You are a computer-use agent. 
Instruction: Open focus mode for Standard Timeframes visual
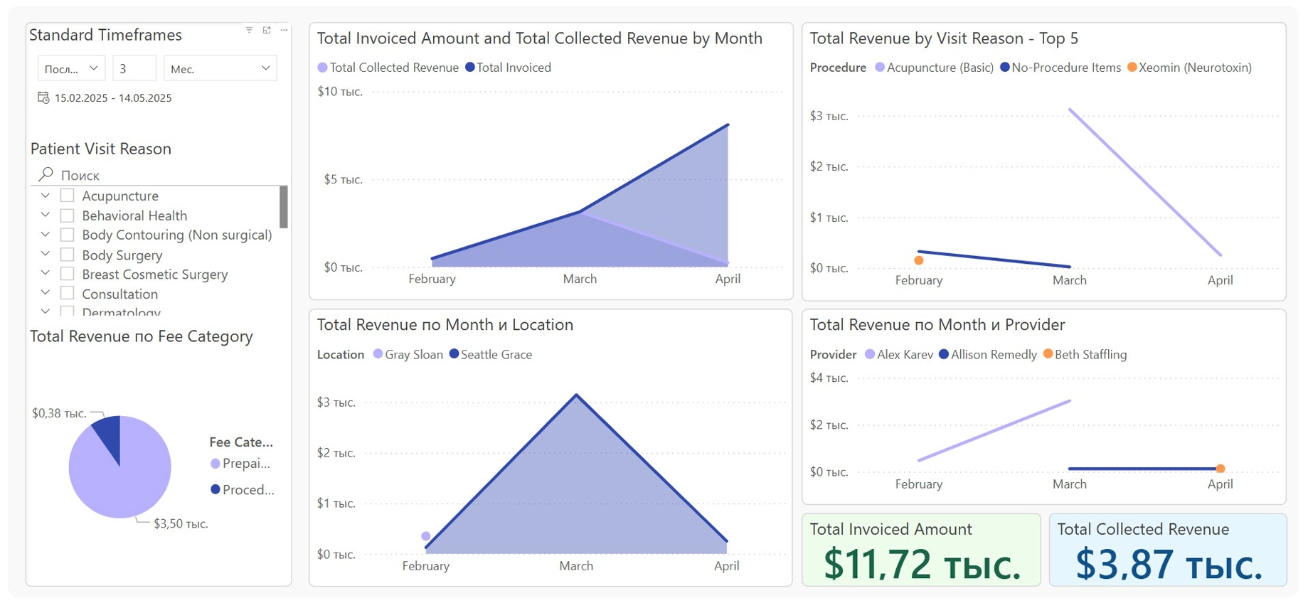(267, 30)
